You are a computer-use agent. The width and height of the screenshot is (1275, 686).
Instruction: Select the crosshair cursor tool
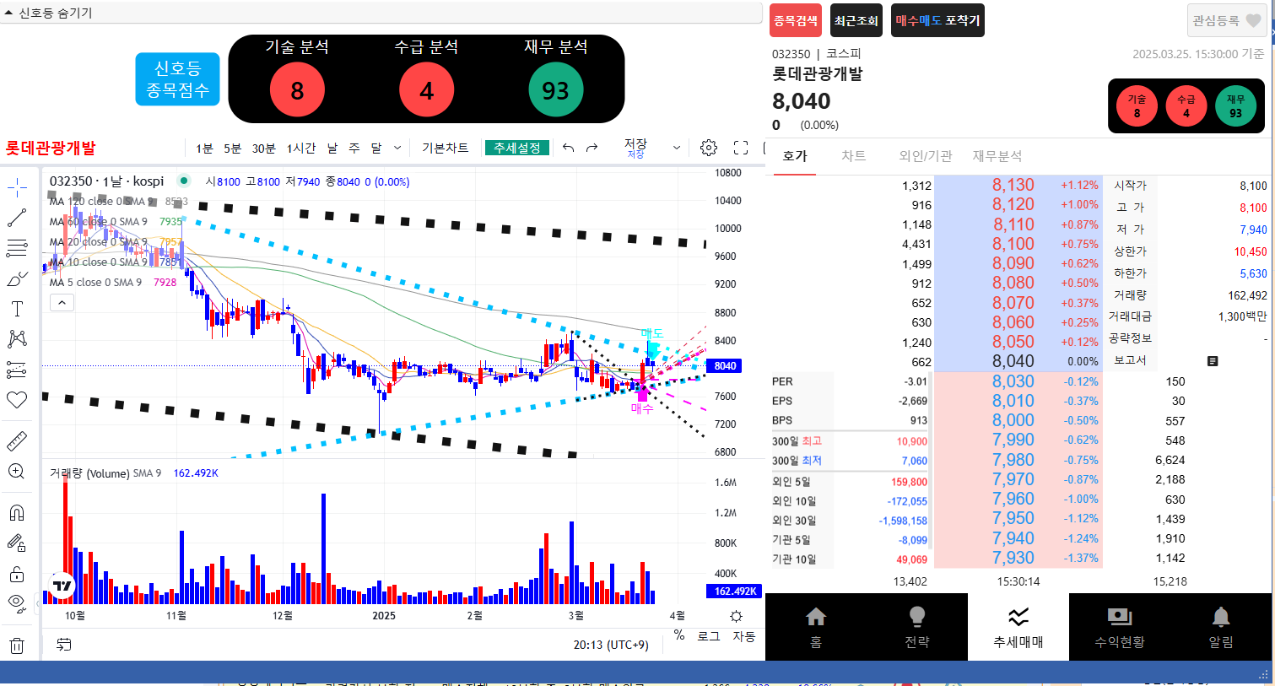[17, 187]
